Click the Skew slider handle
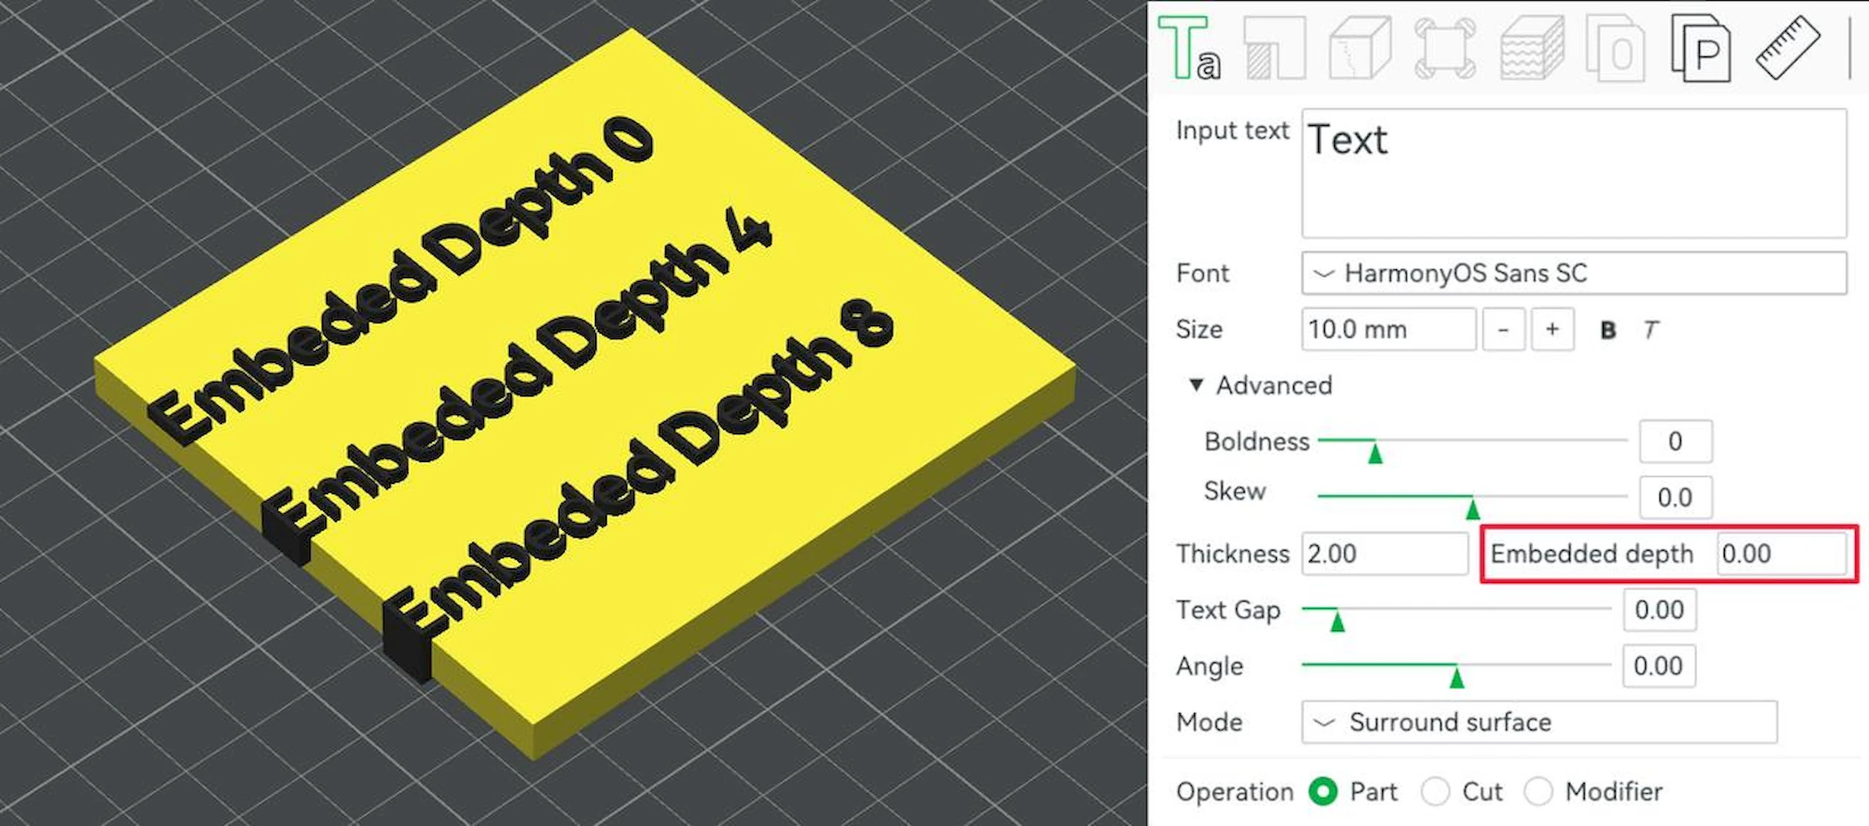This screenshot has height=826, width=1869. [x=1473, y=508]
